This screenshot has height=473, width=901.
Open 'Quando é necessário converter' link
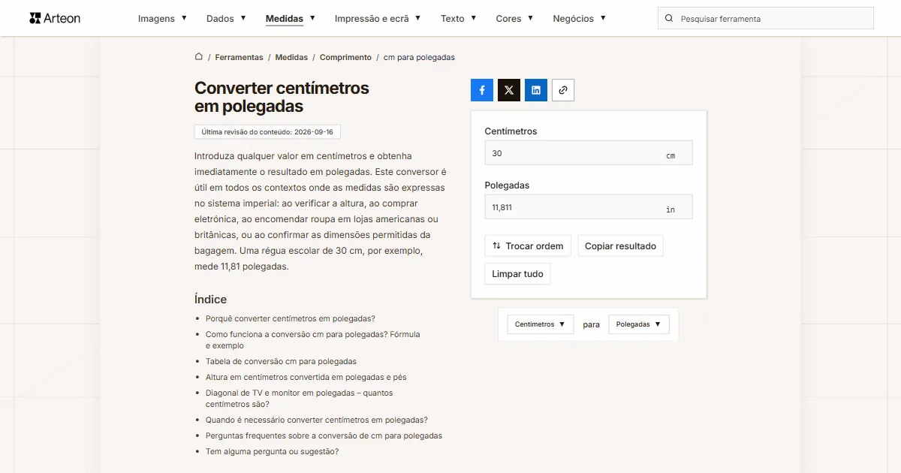coord(317,420)
